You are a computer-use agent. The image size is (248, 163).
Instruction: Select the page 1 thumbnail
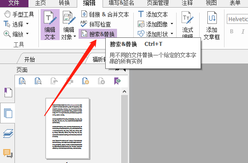pos(68,128)
